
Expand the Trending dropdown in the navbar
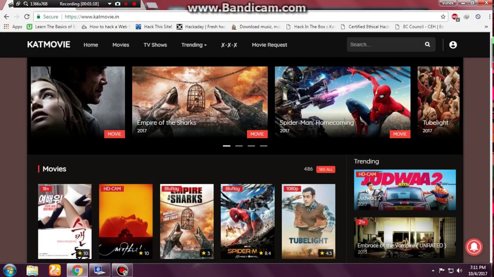(x=194, y=45)
